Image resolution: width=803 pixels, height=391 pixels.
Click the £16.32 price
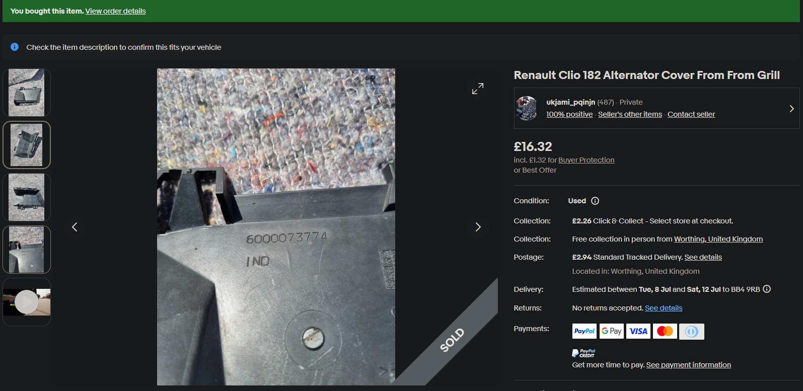pyautogui.click(x=533, y=146)
